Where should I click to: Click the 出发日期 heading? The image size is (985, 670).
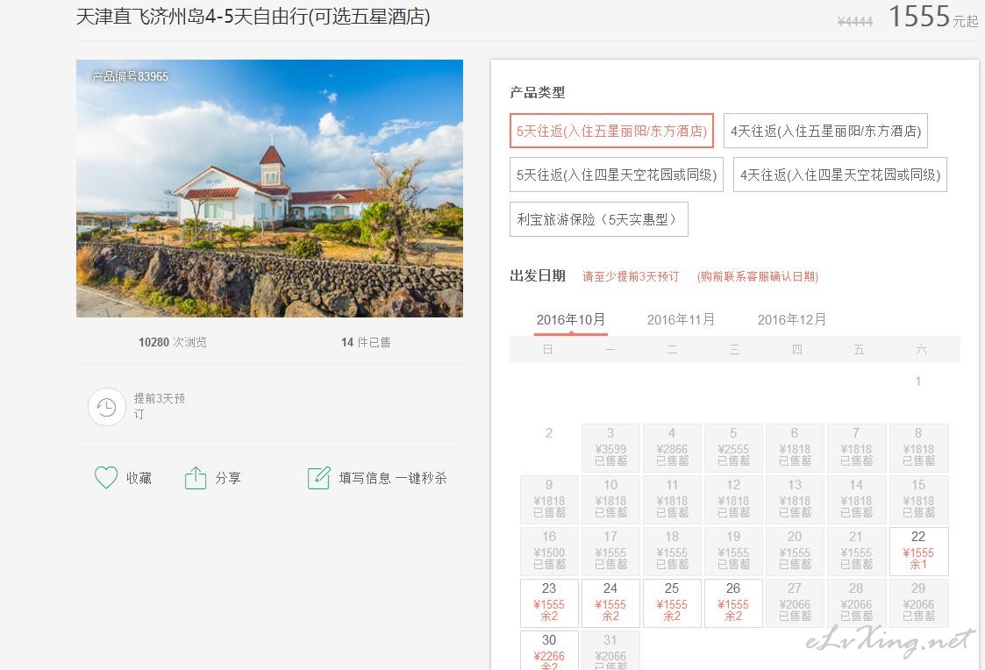[x=537, y=275]
